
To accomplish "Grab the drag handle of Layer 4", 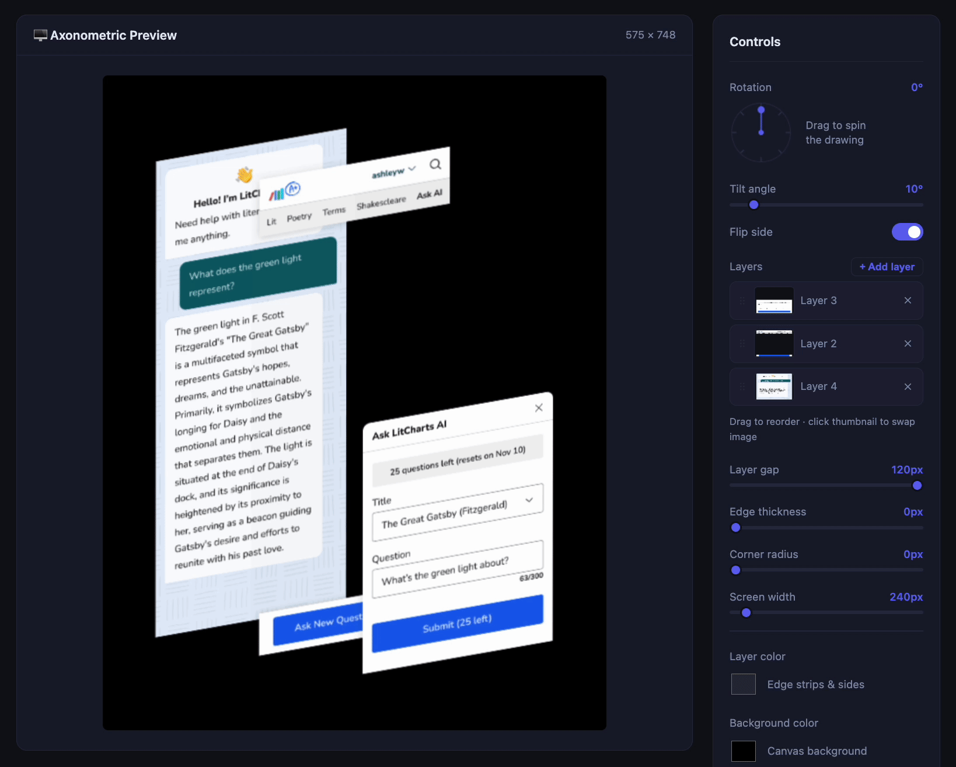I will pyautogui.click(x=742, y=386).
